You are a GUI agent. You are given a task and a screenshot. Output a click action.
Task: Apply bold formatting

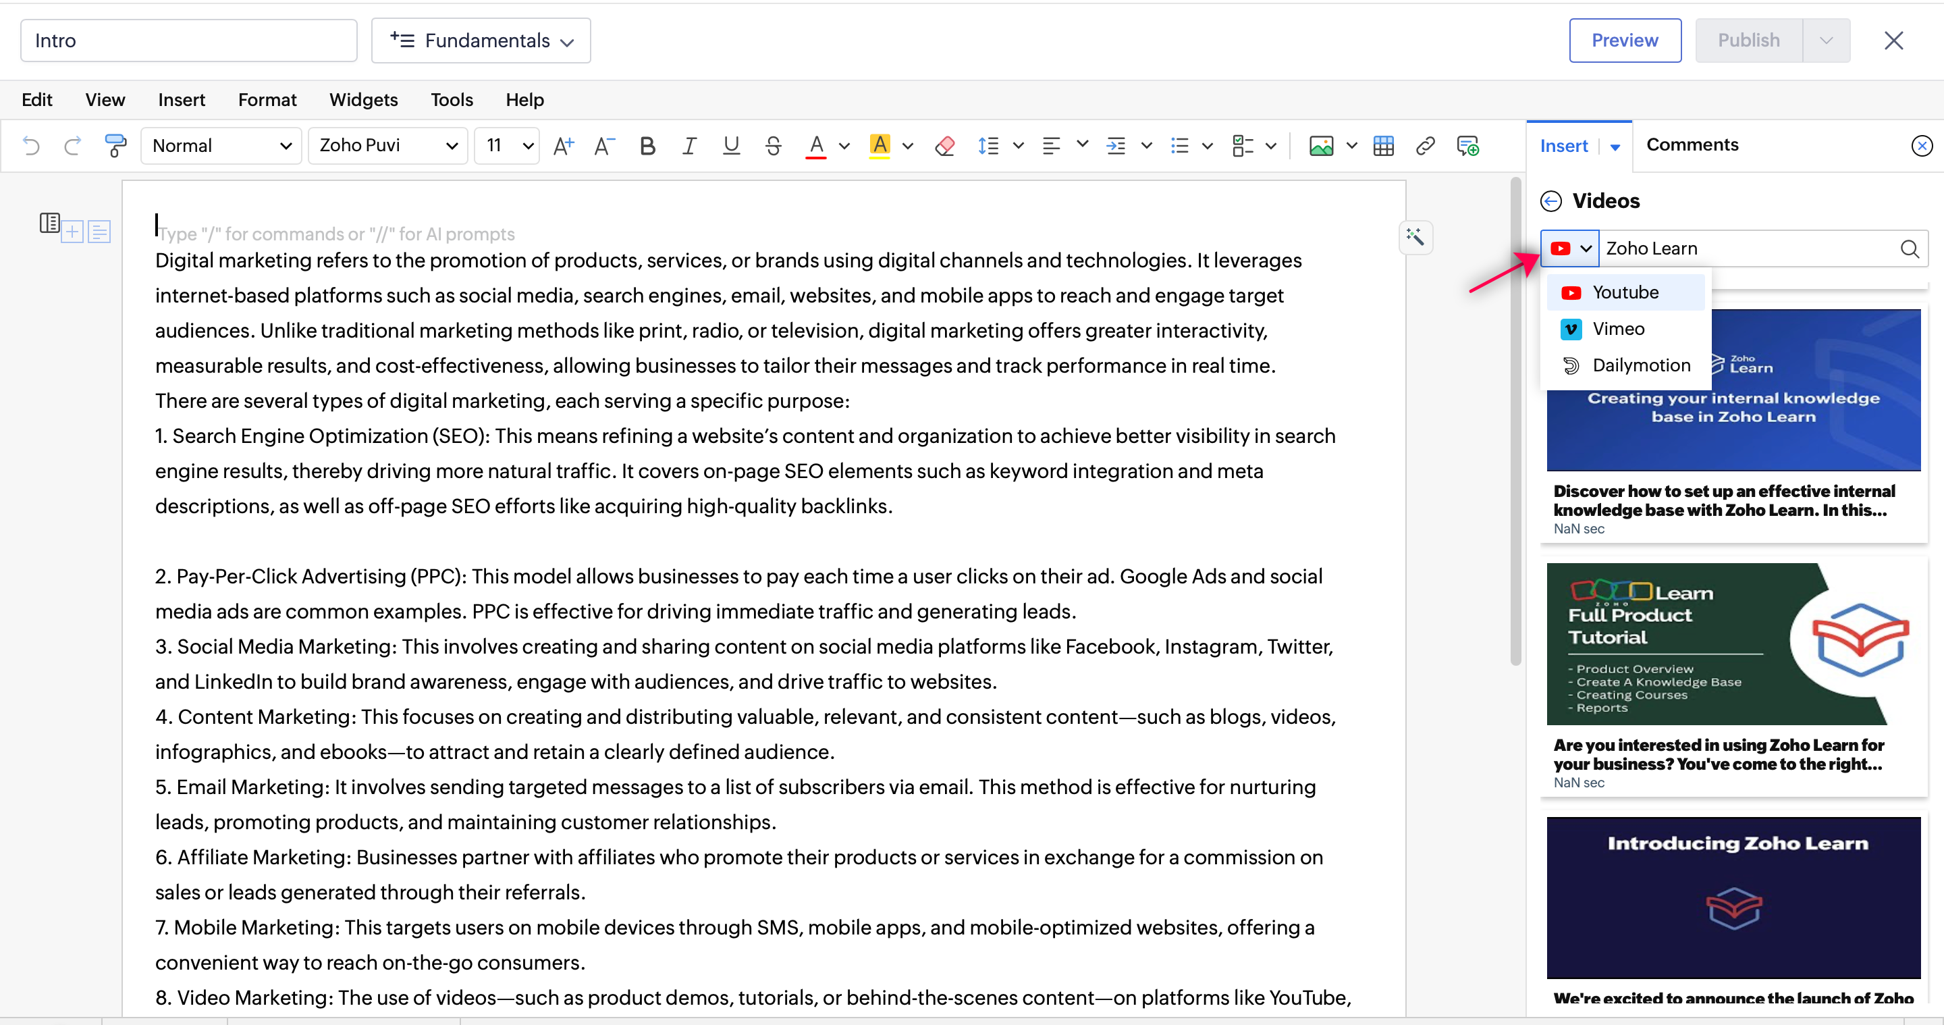click(647, 146)
